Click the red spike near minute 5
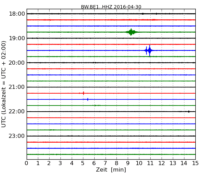 coord(83,93)
